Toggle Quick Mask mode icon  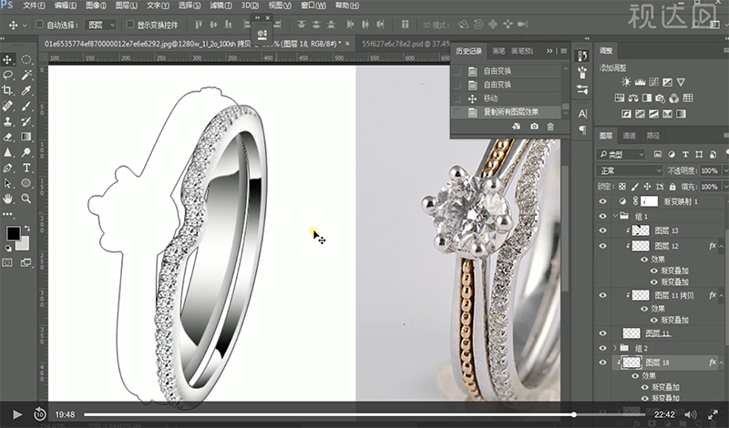tap(7, 262)
